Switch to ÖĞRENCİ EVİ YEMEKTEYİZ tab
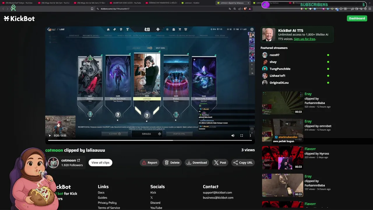Screen dimensions: 373x210 (161, 3)
